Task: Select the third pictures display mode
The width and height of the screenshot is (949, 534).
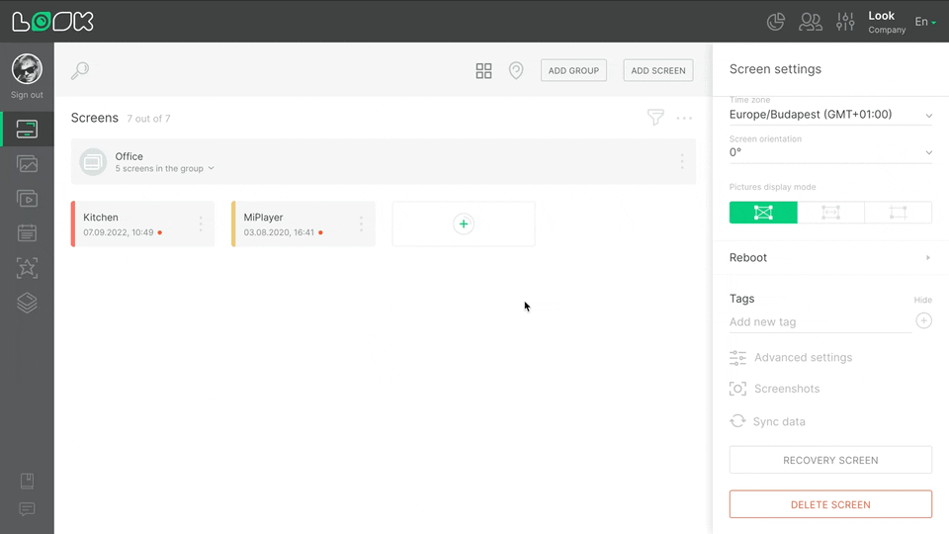Action: [x=898, y=213]
